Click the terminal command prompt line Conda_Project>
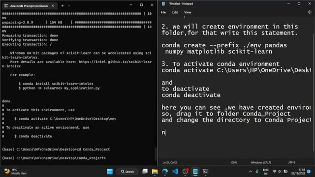The height and width of the screenshot is (177, 315). point(54,158)
